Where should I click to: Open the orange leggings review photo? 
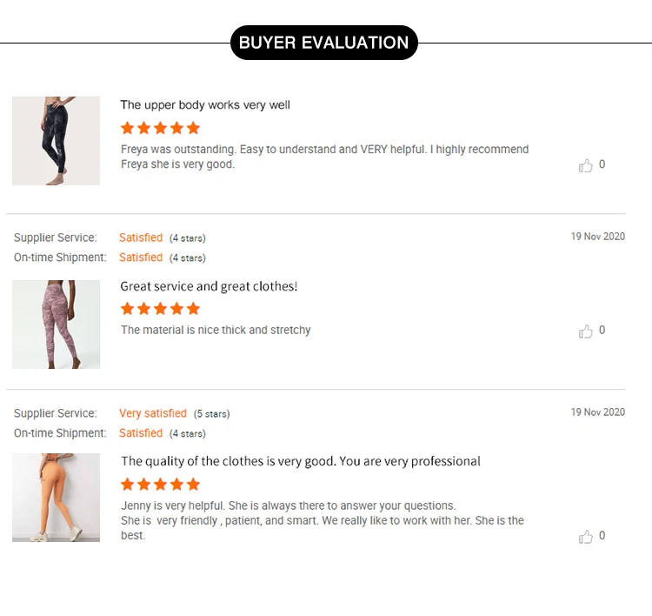pos(57,498)
